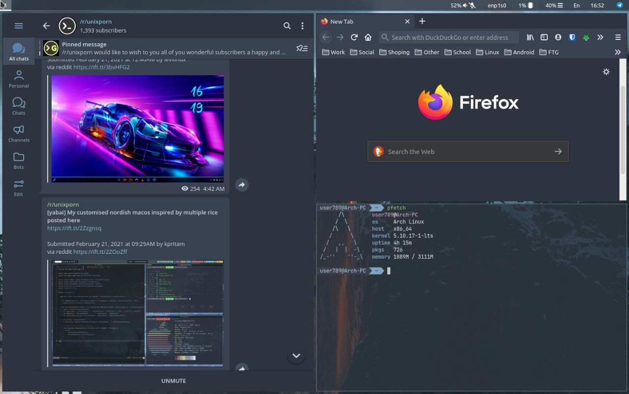Click the muted microphone tray icon
Image resolution: width=629 pixels, height=394 pixels.
coord(472,5)
